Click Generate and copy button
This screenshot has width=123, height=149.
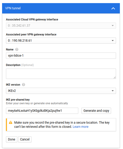[x=96, y=111]
